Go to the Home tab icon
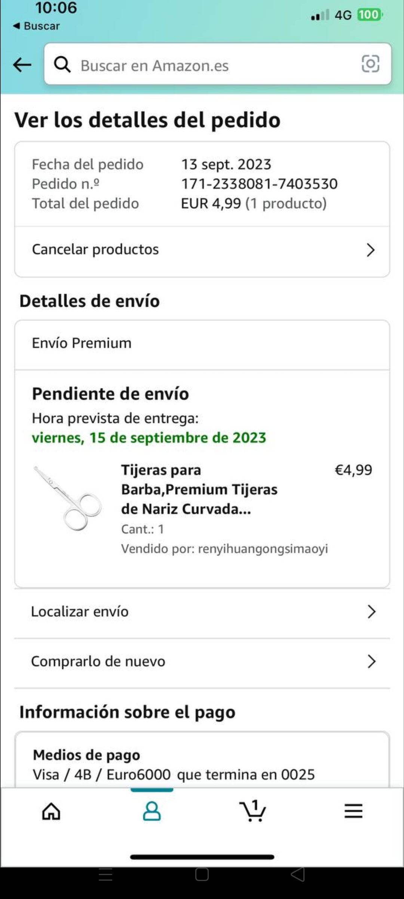The image size is (404, 899). click(x=51, y=811)
